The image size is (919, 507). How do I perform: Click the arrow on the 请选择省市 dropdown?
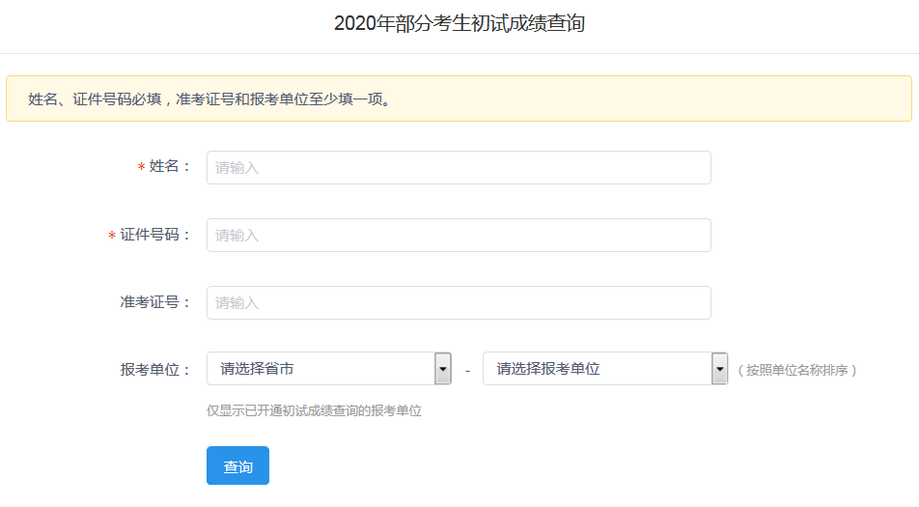(443, 369)
